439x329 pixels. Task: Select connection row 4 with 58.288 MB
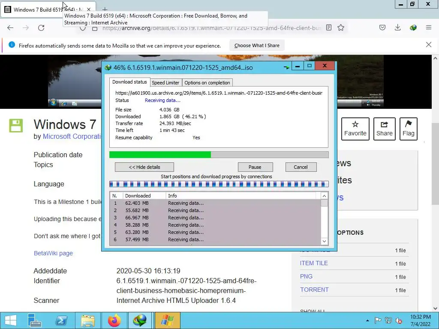pos(215,225)
